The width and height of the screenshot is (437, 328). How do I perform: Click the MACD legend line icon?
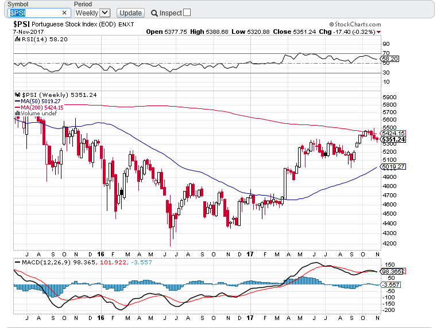point(18,263)
